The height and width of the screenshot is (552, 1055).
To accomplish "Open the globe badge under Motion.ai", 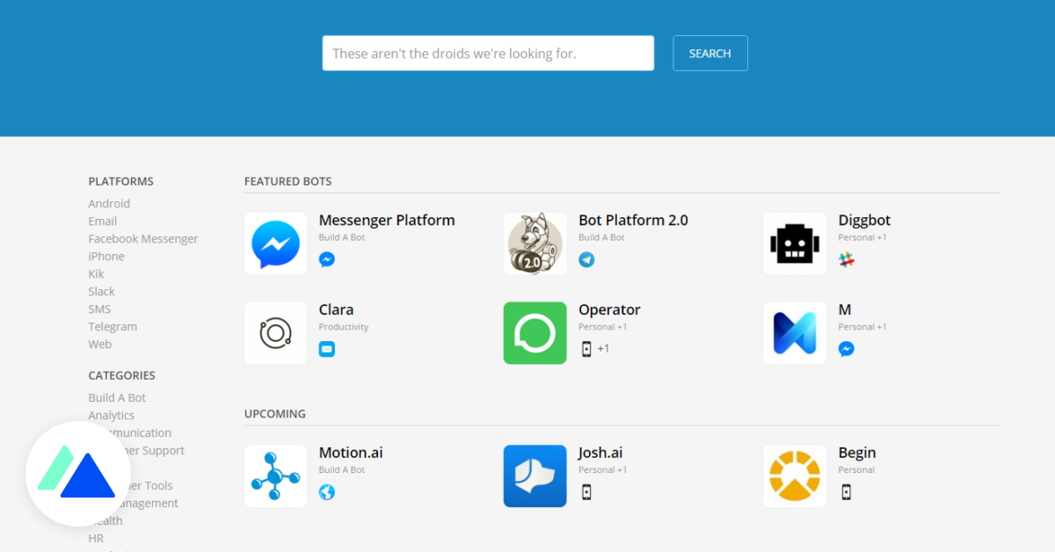I will click(x=326, y=492).
